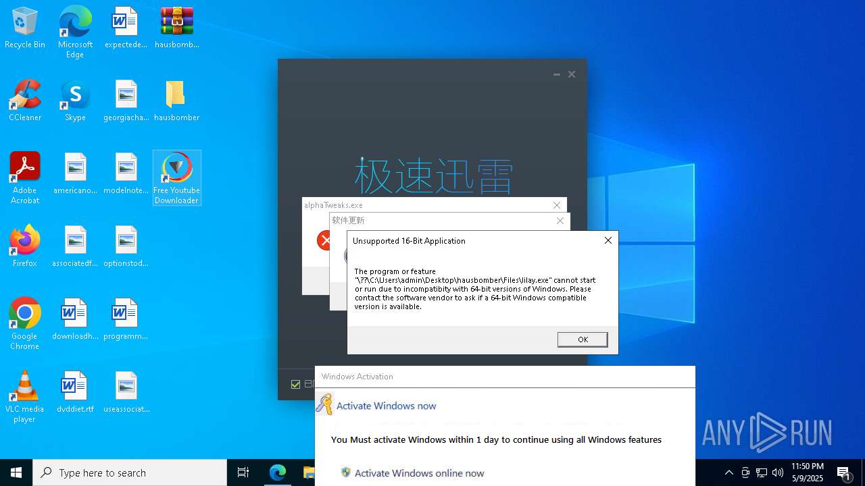Open Edge from the taskbar
The image size is (865, 486).
click(x=278, y=473)
